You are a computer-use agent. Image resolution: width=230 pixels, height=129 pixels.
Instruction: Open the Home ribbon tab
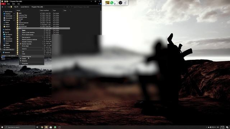click(8, 4)
